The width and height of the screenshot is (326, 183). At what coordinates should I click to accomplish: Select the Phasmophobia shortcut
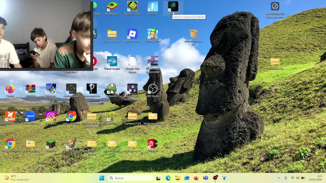[92, 91]
